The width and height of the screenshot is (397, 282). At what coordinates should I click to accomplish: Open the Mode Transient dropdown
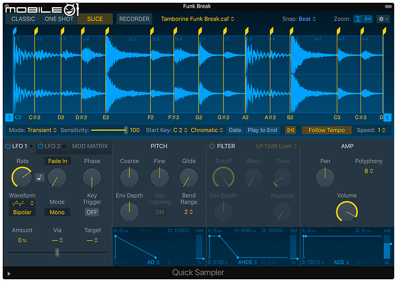42,130
